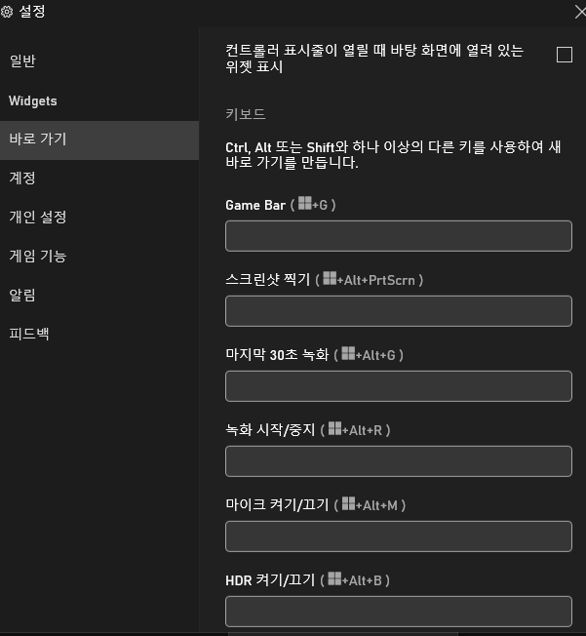Click the Game Bar shortcut input field
This screenshot has height=636, width=586.
(x=398, y=236)
